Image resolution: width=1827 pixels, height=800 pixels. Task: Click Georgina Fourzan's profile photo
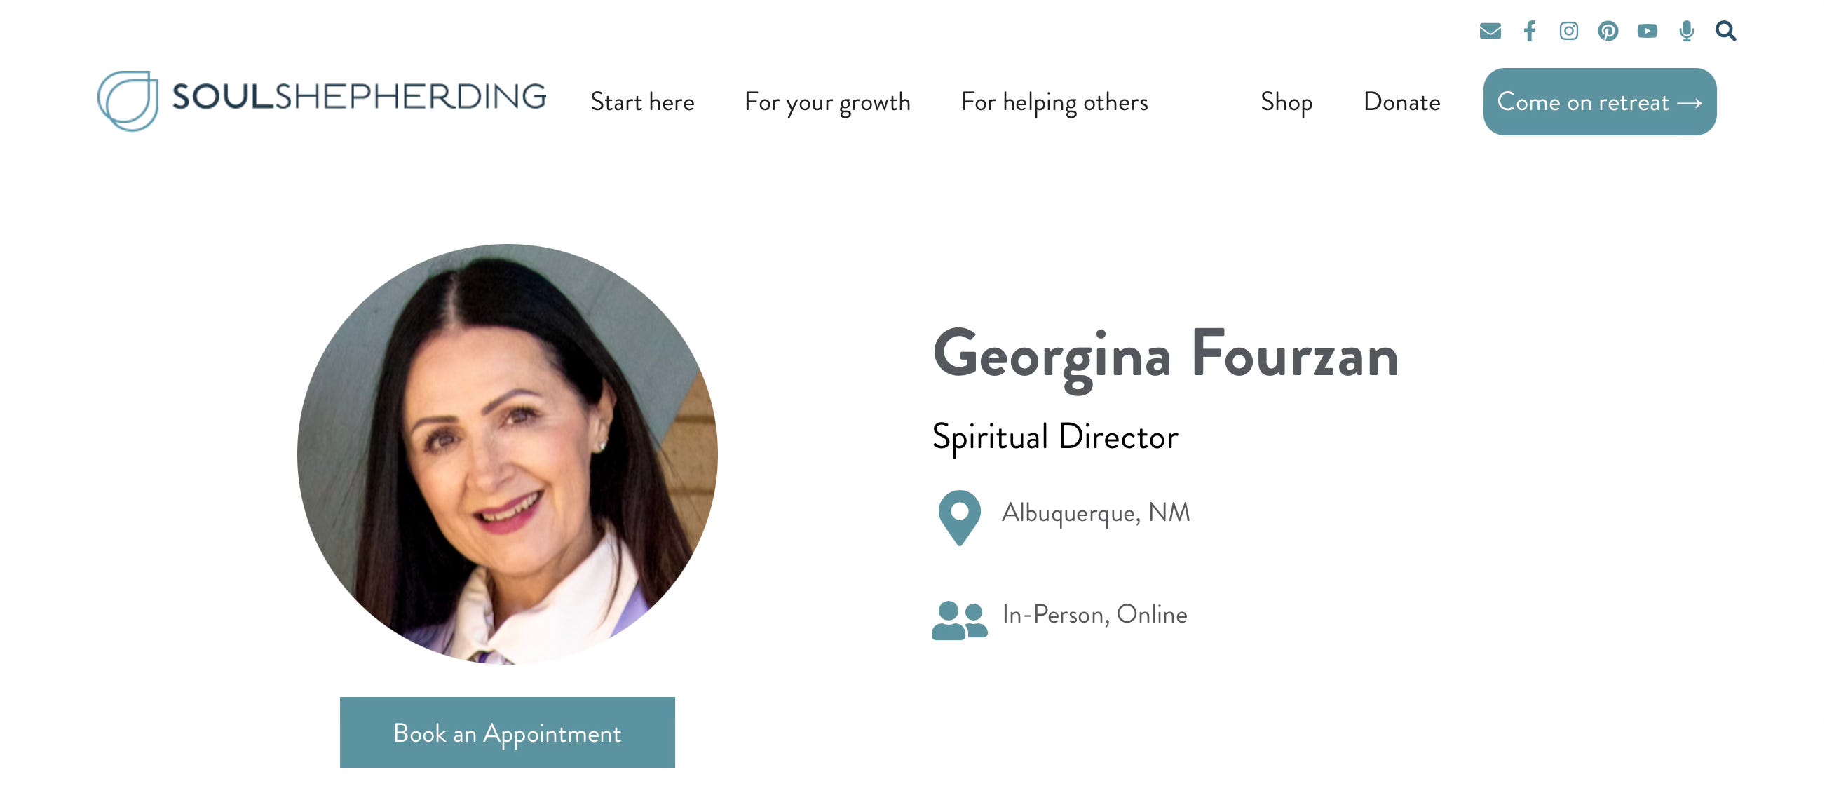pos(507,454)
